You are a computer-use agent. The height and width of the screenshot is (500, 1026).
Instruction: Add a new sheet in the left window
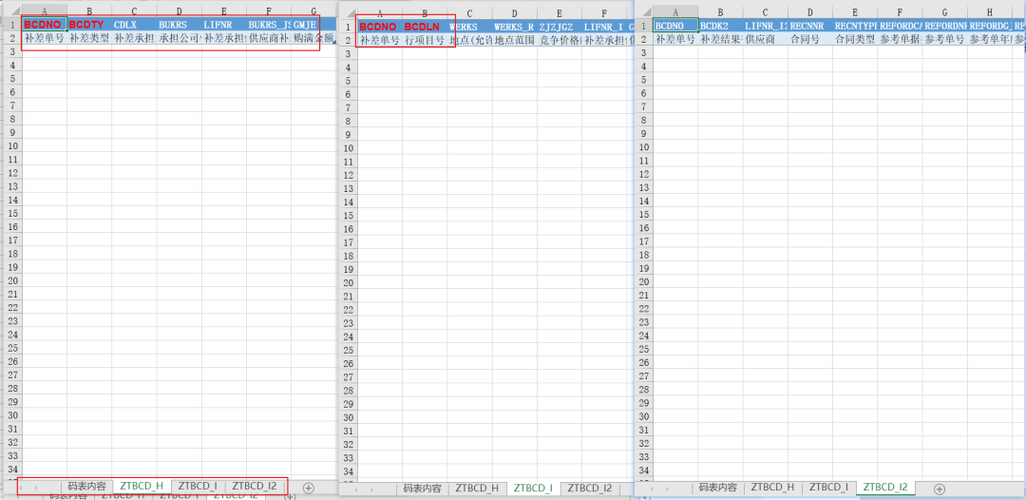(x=309, y=487)
